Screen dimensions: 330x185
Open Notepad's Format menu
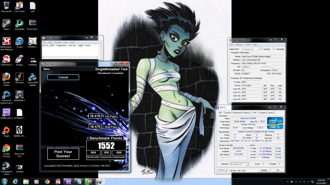57,42
